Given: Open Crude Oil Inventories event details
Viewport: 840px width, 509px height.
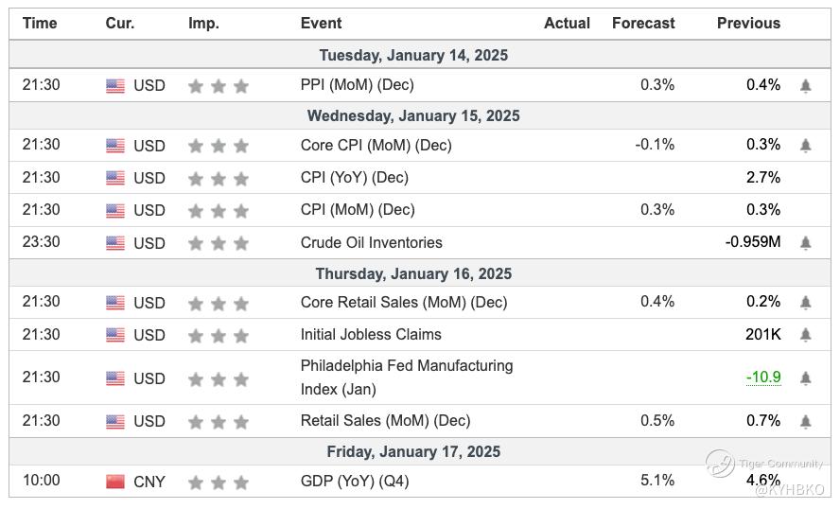Looking at the screenshot, I should tap(371, 242).
